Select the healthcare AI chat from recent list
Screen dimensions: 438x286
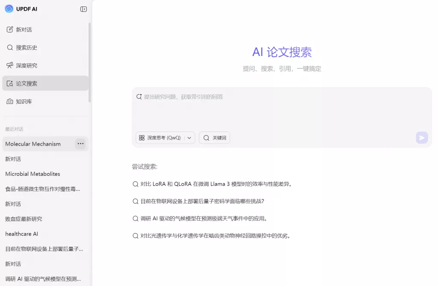click(x=21, y=233)
